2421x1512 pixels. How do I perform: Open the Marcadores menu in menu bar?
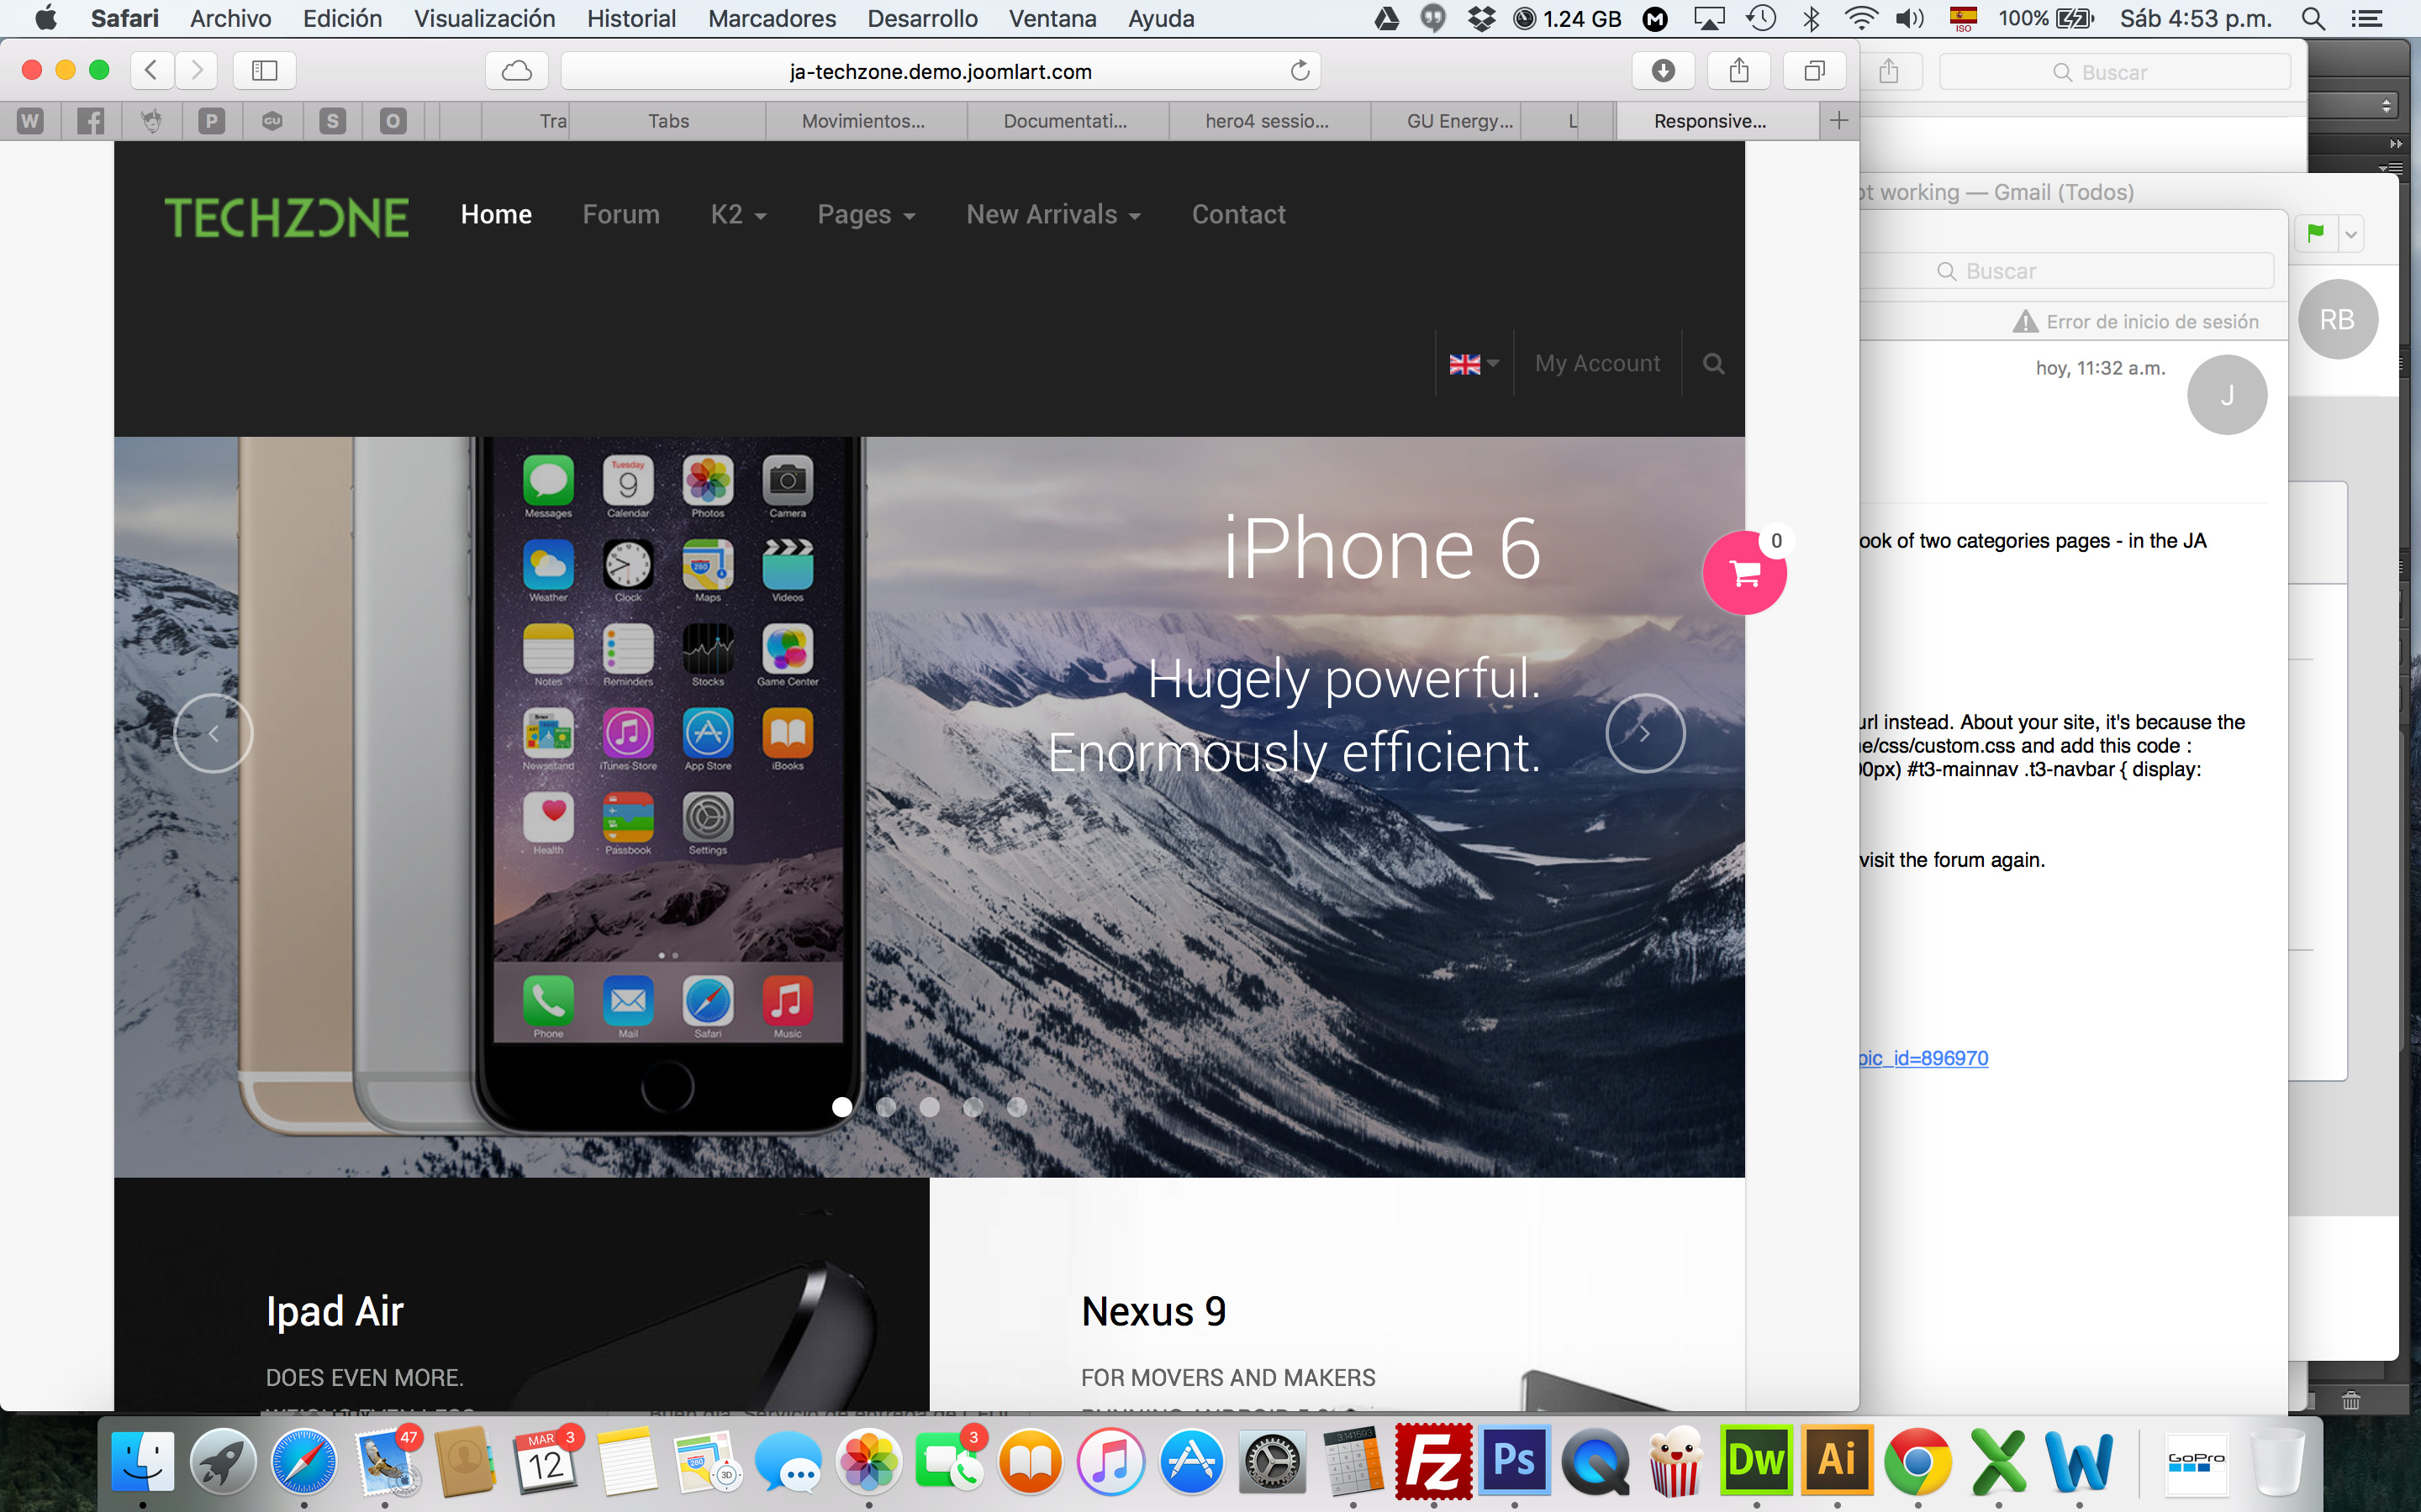coord(772,19)
